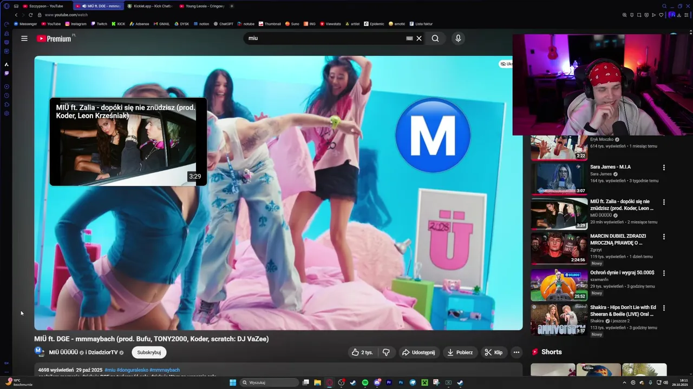Image resolution: width=693 pixels, height=389 pixels.
Task: Click the Klip button
Action: [x=494, y=352]
